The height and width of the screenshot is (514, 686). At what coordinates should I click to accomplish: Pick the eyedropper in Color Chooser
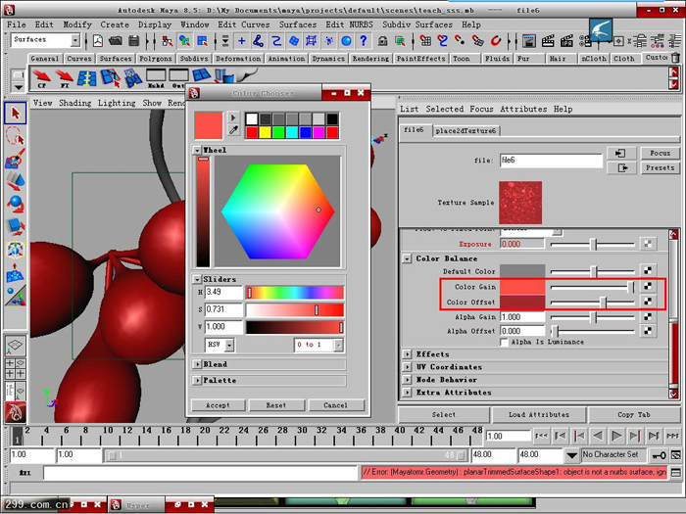click(233, 130)
